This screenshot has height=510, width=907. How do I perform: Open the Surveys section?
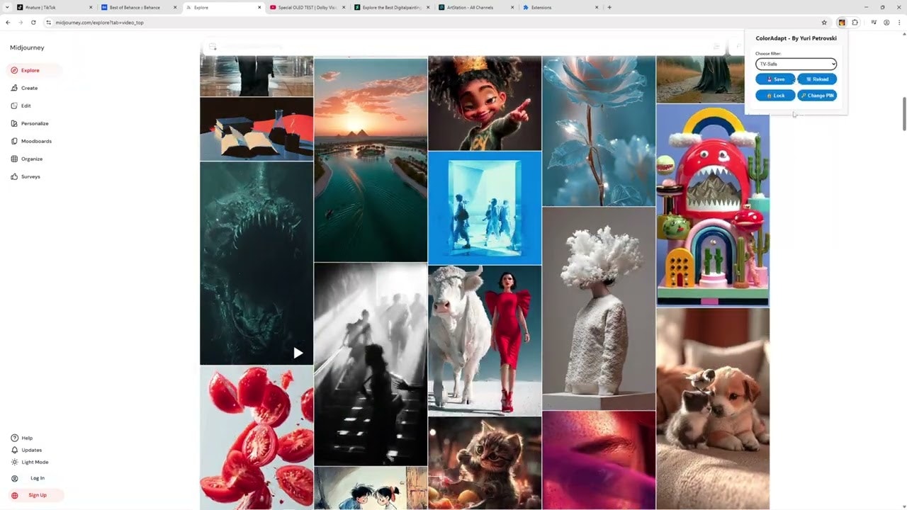click(15, 176)
